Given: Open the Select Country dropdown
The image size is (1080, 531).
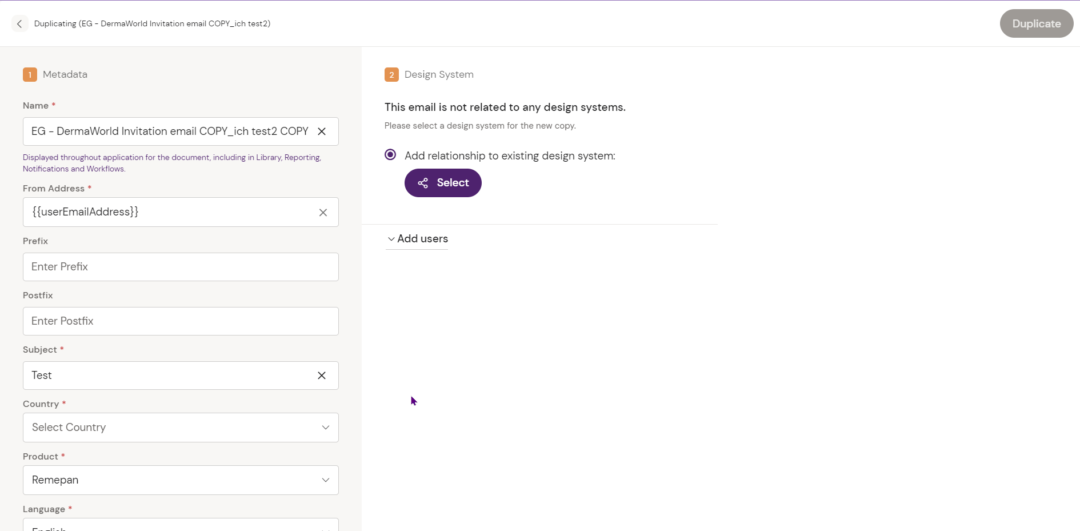Looking at the screenshot, I should pyautogui.click(x=181, y=428).
